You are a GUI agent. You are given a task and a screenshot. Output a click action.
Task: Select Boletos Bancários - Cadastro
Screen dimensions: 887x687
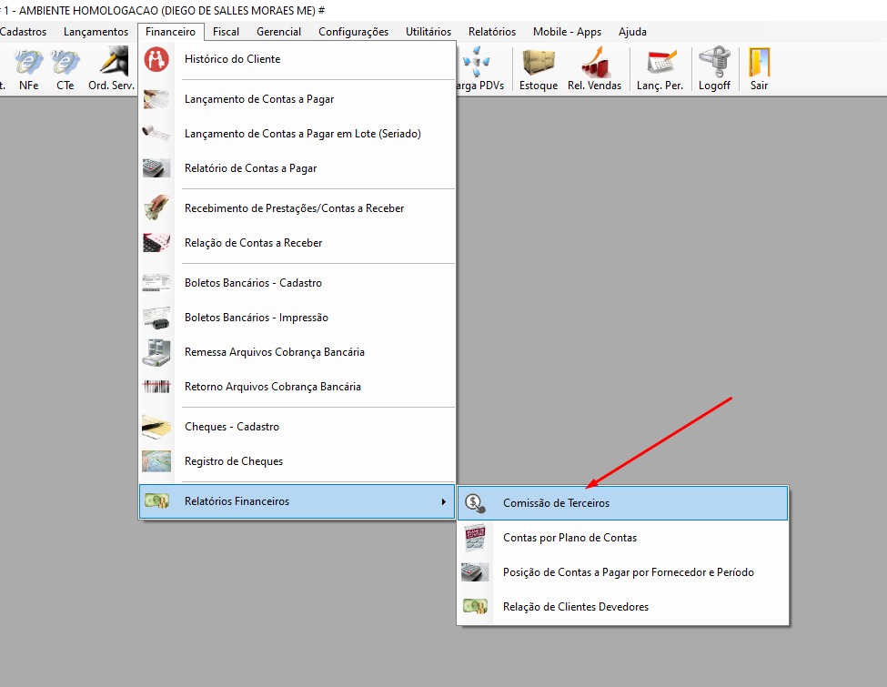297,283
